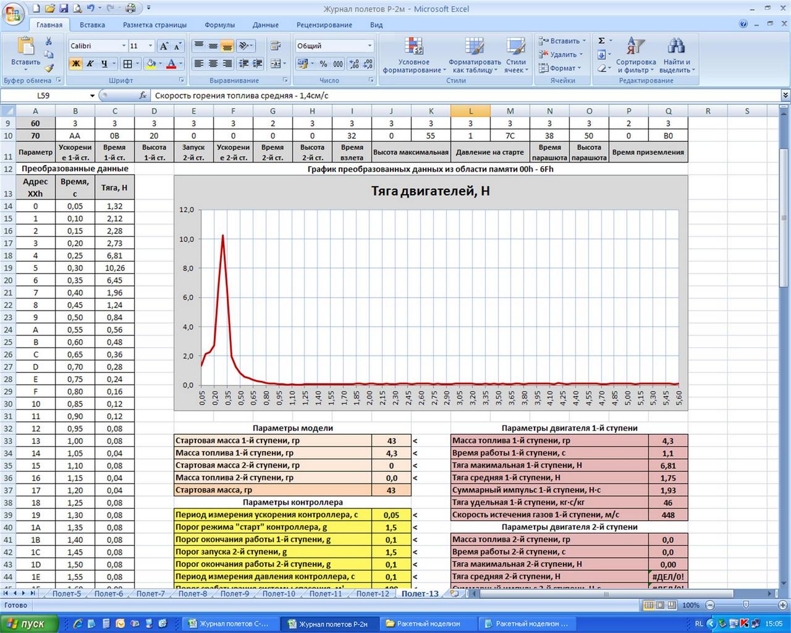Image resolution: width=791 pixels, height=633 pixels.
Task: Click the Save icon in quick access toolbar
Action: pyautogui.click(x=36, y=9)
